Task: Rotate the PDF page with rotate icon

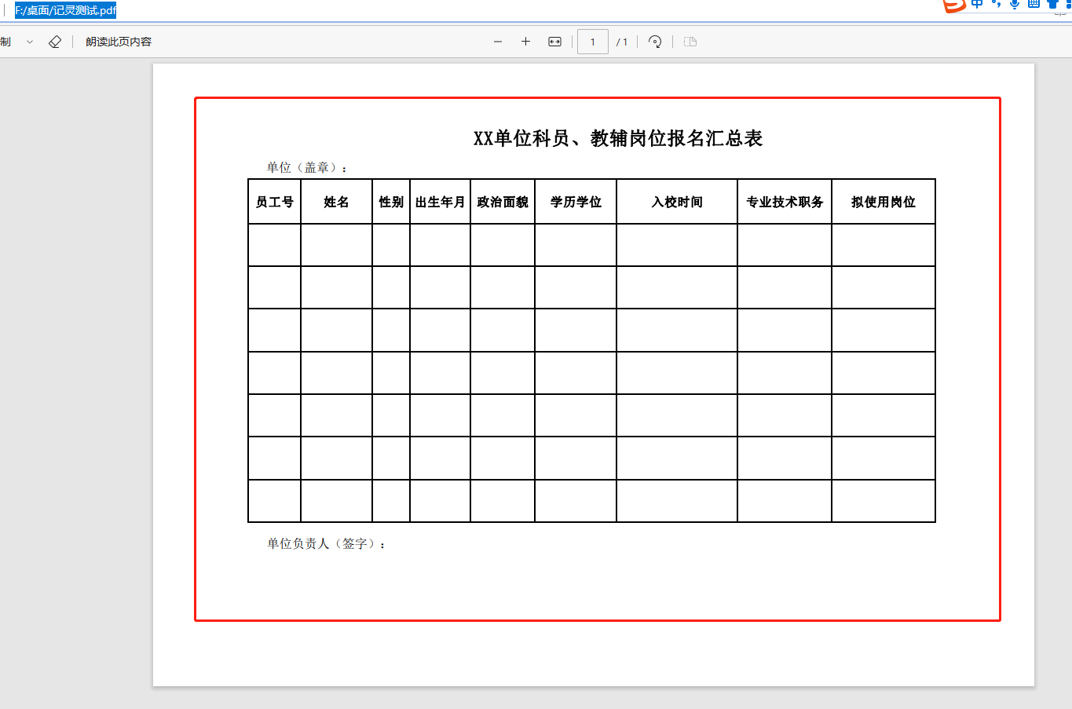Action: coord(655,42)
